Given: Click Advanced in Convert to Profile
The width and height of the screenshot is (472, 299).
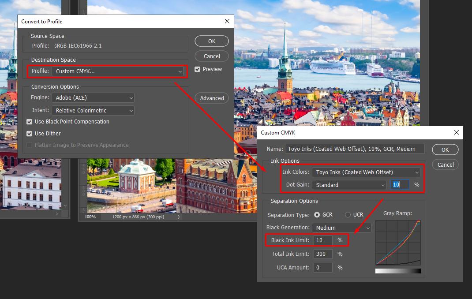Looking at the screenshot, I should (211, 98).
